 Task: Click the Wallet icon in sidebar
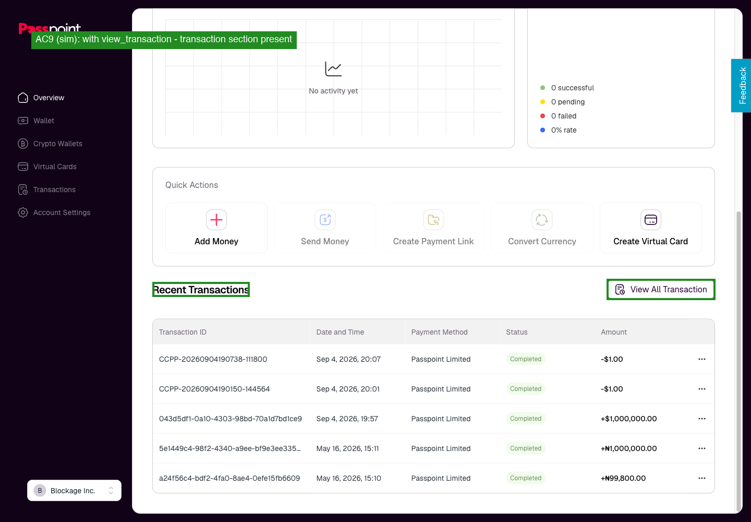click(23, 121)
